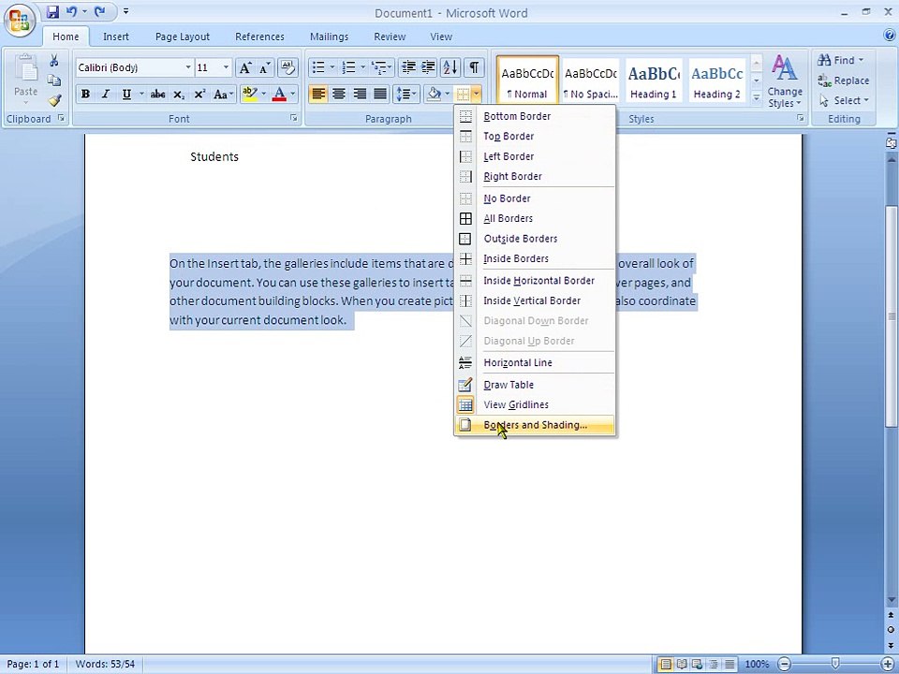Undo the last action

(71, 12)
